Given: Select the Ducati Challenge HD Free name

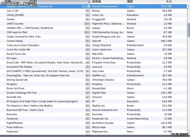Looking at the screenshot, I should (22, 93).
